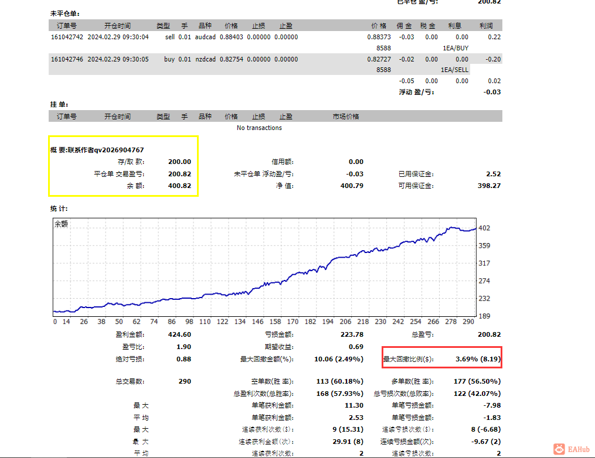Click the 余额 value 400.82
This screenshot has height=458, width=595.
click(x=179, y=186)
